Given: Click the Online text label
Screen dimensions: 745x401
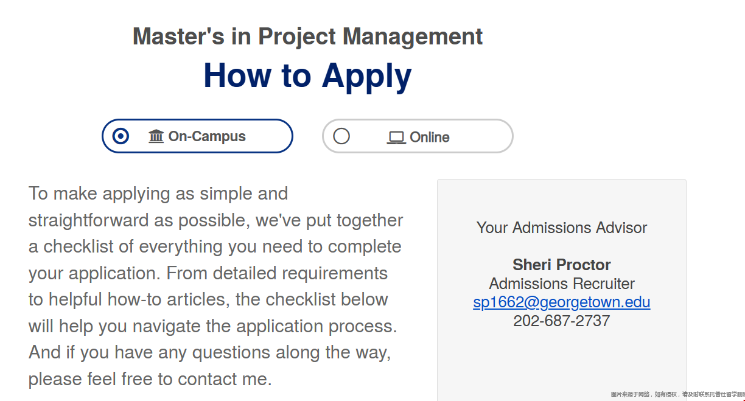Looking at the screenshot, I should pyautogui.click(x=430, y=138).
